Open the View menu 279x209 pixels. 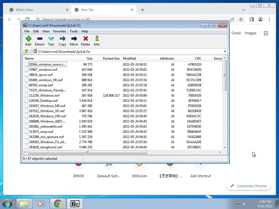46,31
